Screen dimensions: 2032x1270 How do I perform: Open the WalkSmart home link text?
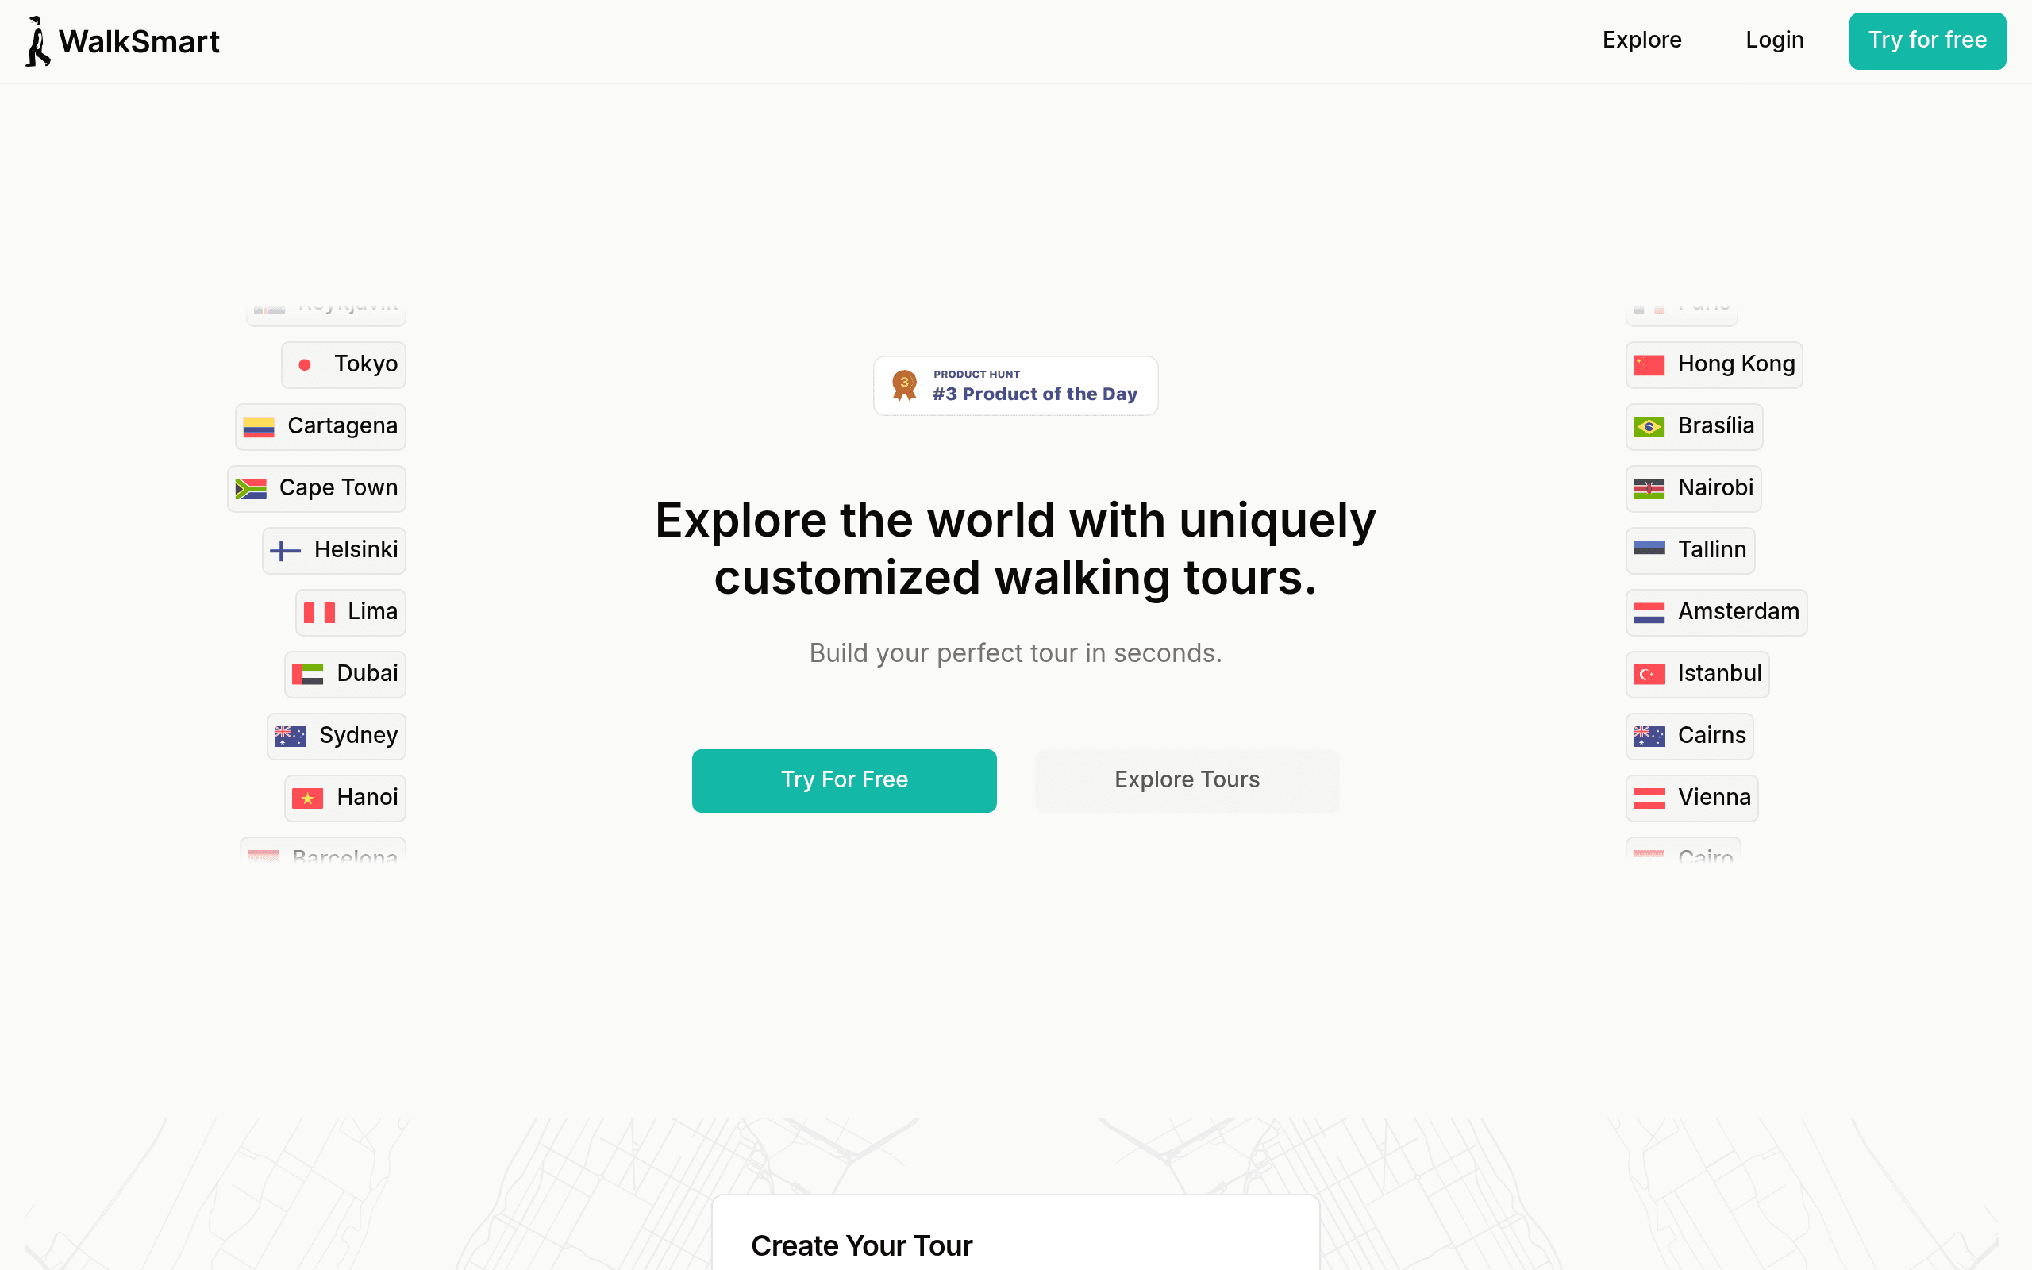[139, 41]
